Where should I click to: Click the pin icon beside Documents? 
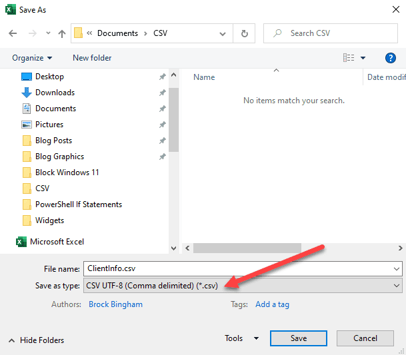163,109
